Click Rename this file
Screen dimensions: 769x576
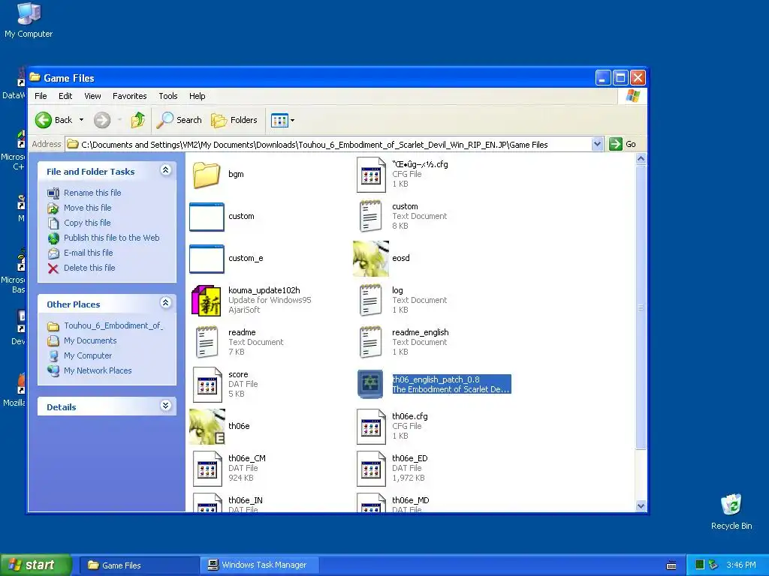tap(92, 193)
